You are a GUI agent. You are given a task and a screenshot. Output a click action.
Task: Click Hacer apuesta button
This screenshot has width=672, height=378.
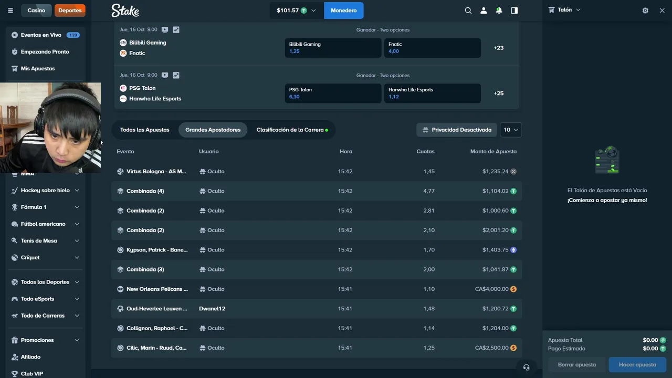[x=637, y=365]
